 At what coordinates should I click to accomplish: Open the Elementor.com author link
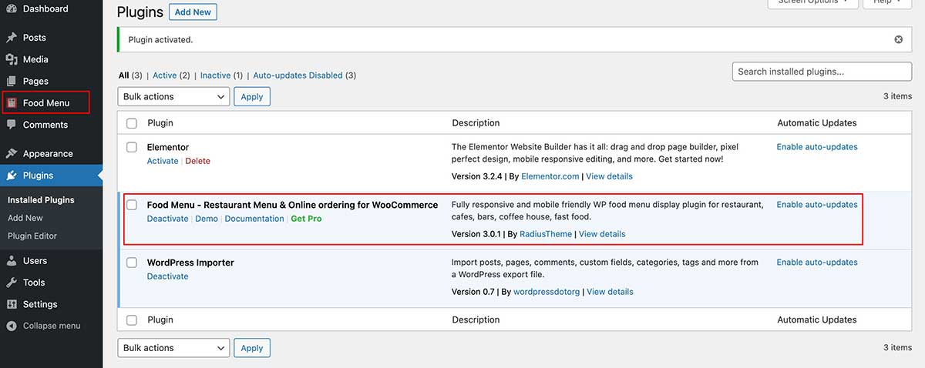point(550,176)
